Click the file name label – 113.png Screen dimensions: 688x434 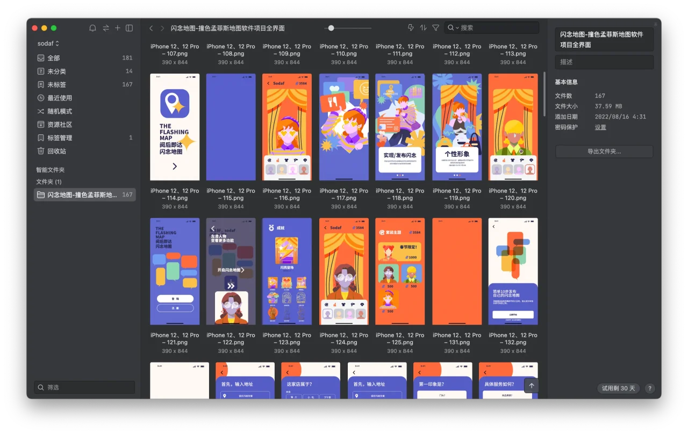click(513, 50)
